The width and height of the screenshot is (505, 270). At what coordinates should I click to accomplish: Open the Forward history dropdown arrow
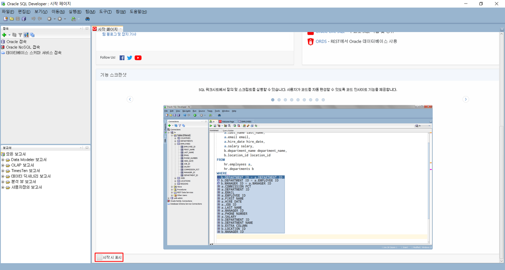65,19
